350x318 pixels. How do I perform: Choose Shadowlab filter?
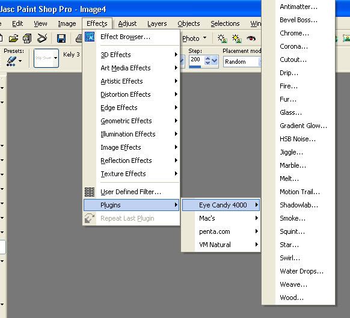(299, 205)
